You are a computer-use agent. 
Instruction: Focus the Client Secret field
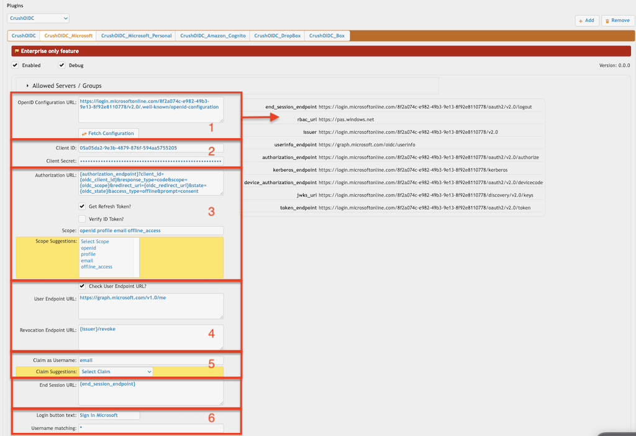click(151, 161)
